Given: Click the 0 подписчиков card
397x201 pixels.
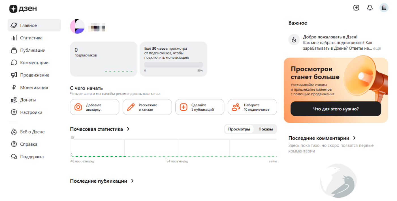Looking at the screenshot, I should (x=104, y=59).
